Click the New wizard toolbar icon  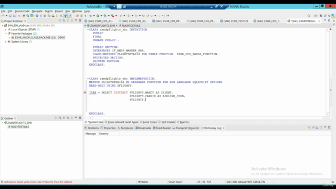coord(3,16)
